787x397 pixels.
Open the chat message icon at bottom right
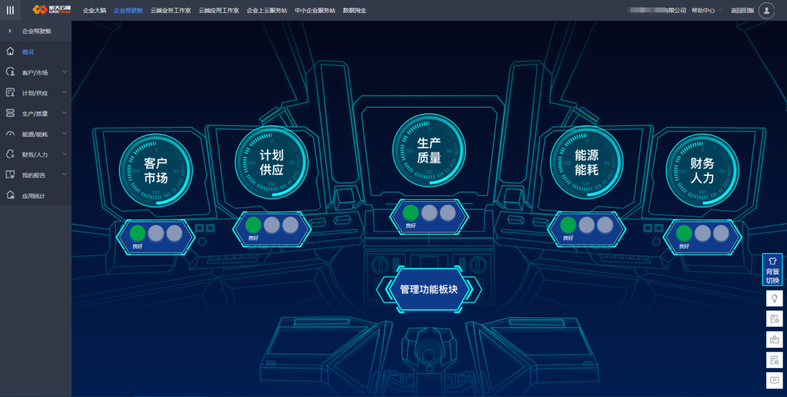773,380
